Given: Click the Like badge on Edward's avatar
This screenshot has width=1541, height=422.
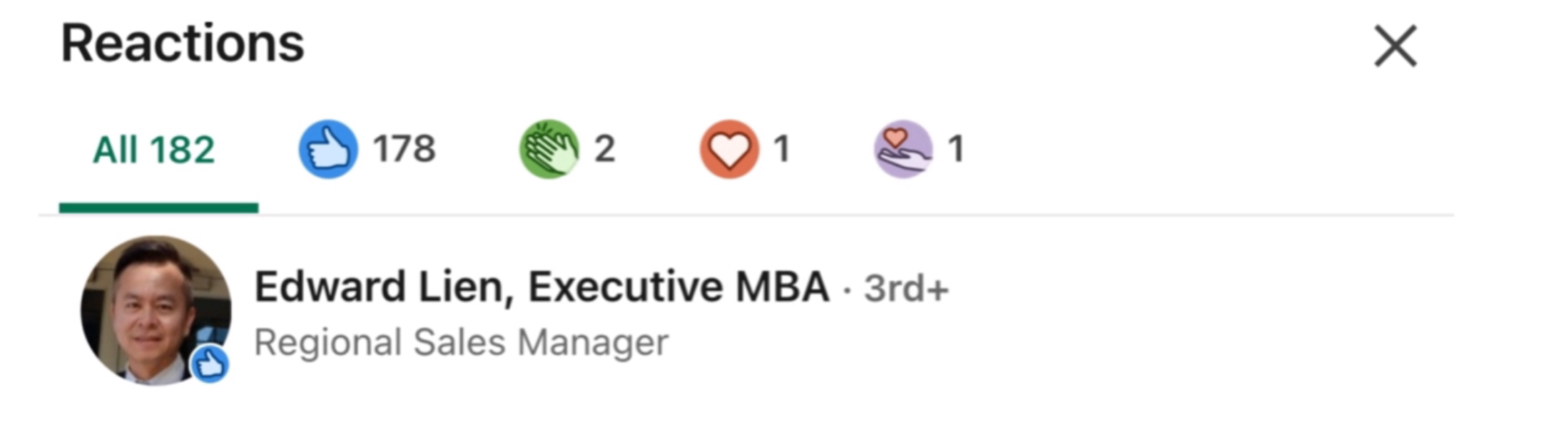Looking at the screenshot, I should click(x=210, y=364).
